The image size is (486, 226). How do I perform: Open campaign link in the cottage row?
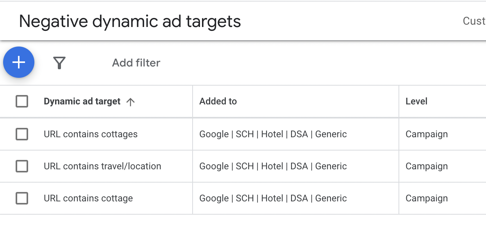(x=273, y=198)
